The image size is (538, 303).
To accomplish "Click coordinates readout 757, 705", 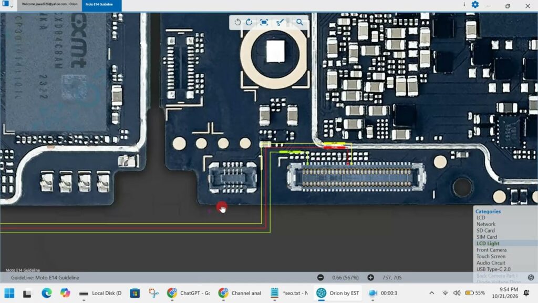I will click(x=392, y=278).
